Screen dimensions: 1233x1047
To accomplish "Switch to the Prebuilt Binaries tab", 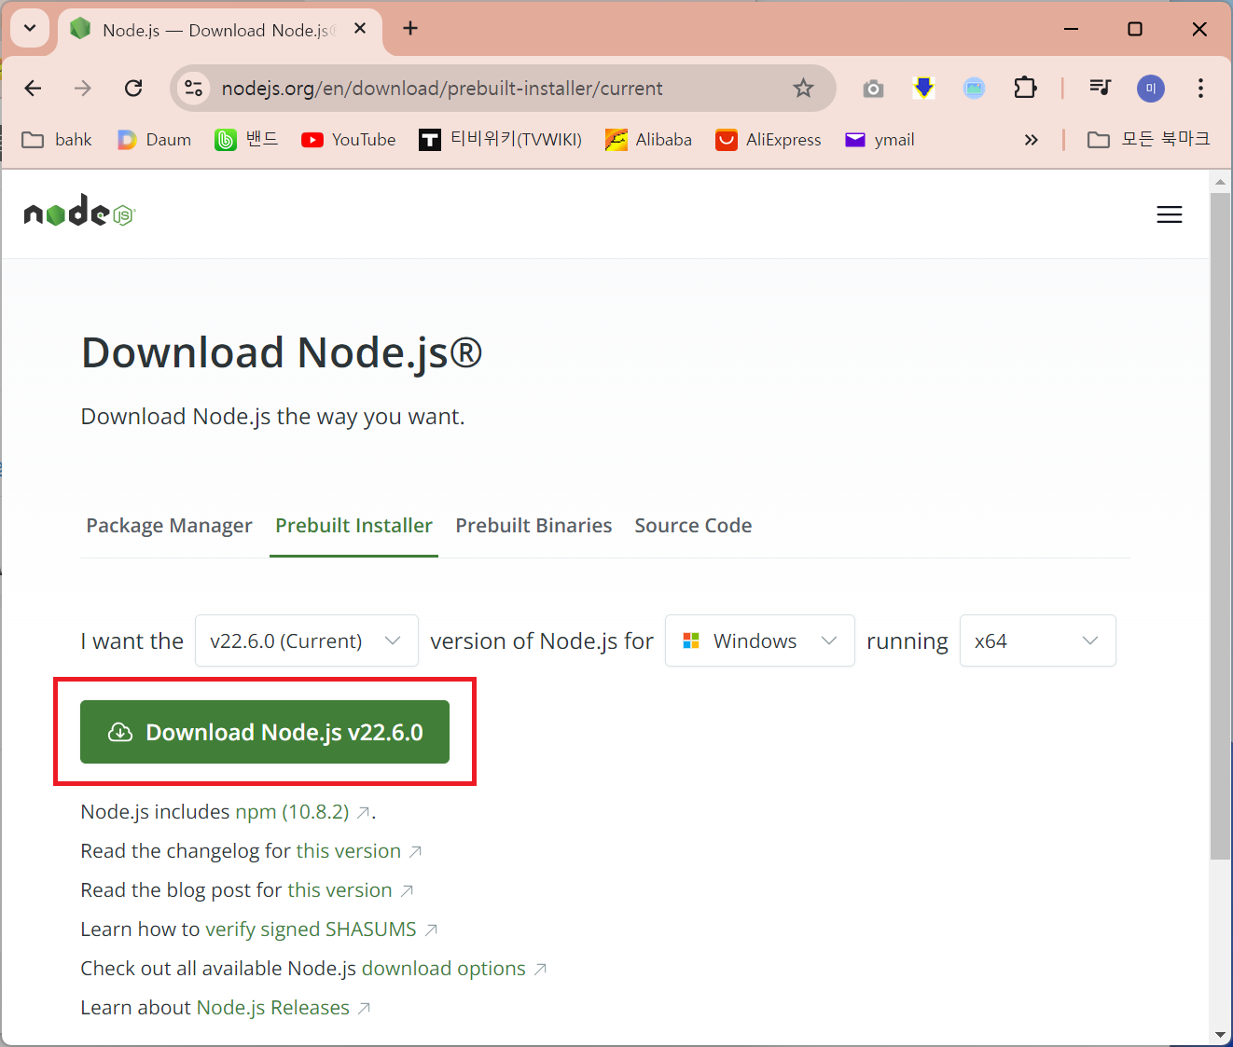I will point(533,526).
